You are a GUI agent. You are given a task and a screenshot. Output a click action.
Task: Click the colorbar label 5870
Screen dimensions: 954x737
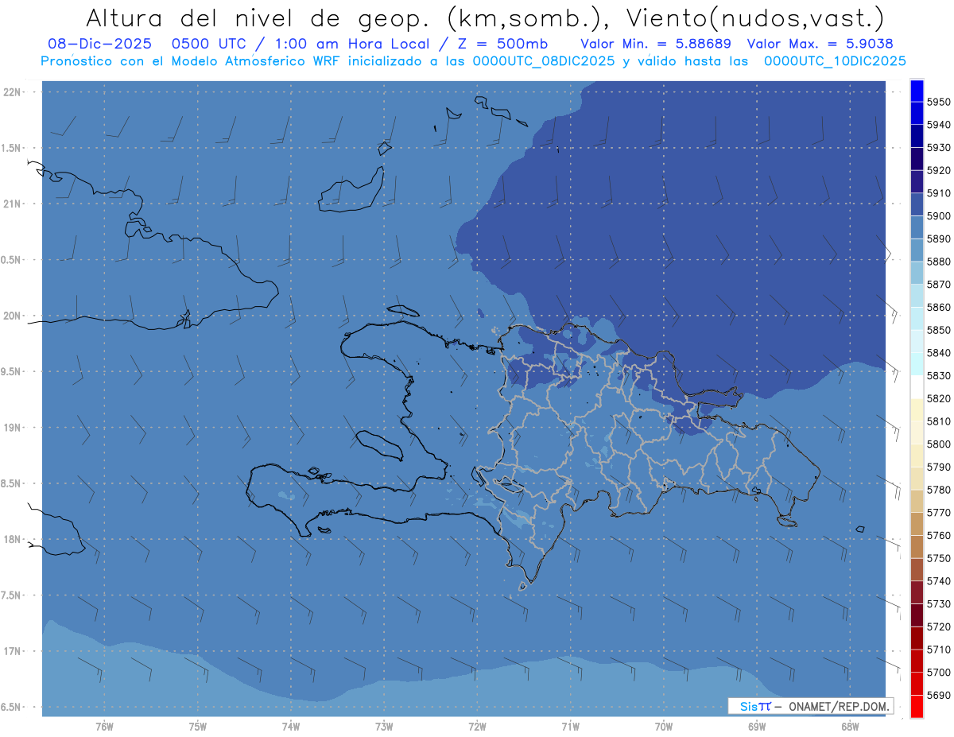coord(938,285)
